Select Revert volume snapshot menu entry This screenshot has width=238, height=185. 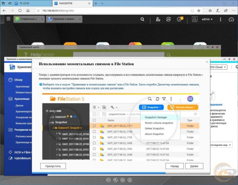[x=159, y=123]
